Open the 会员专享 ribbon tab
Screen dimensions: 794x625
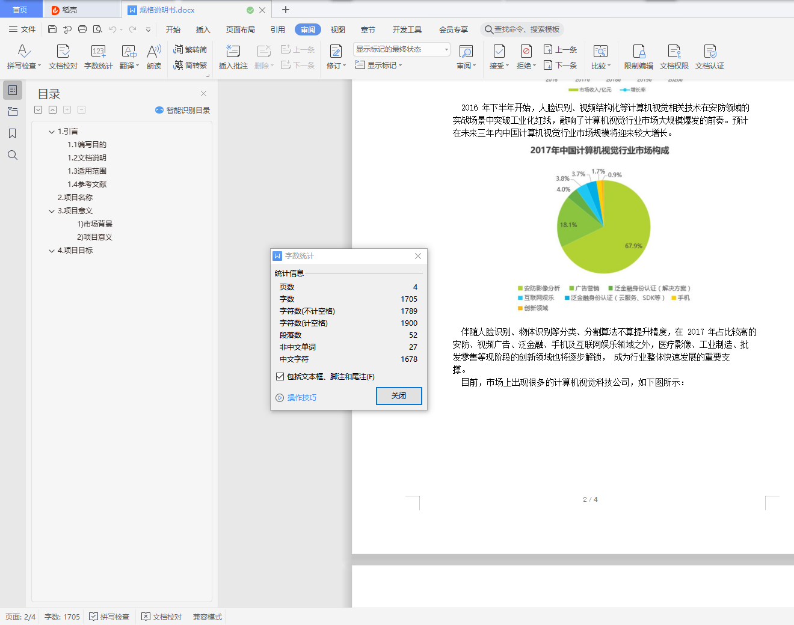point(454,29)
